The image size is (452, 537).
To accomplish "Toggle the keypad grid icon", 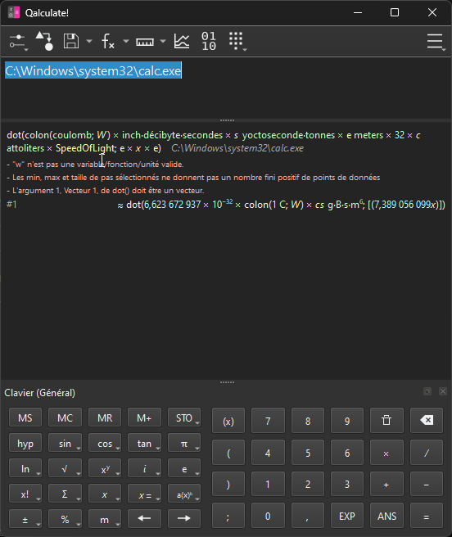I will [237, 42].
